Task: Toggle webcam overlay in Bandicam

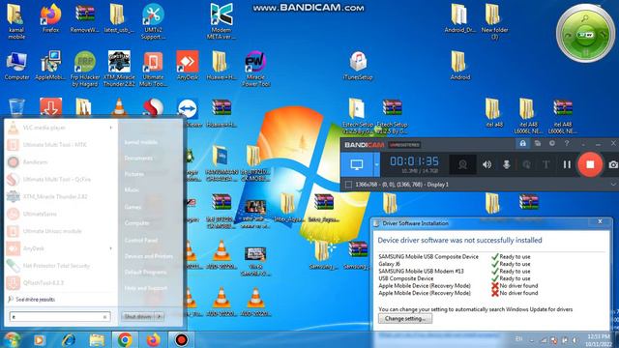Action: [x=462, y=164]
